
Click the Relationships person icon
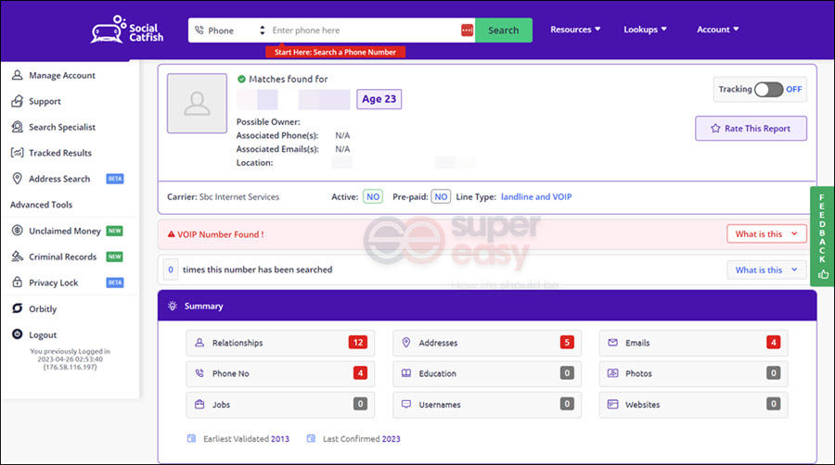pos(199,343)
